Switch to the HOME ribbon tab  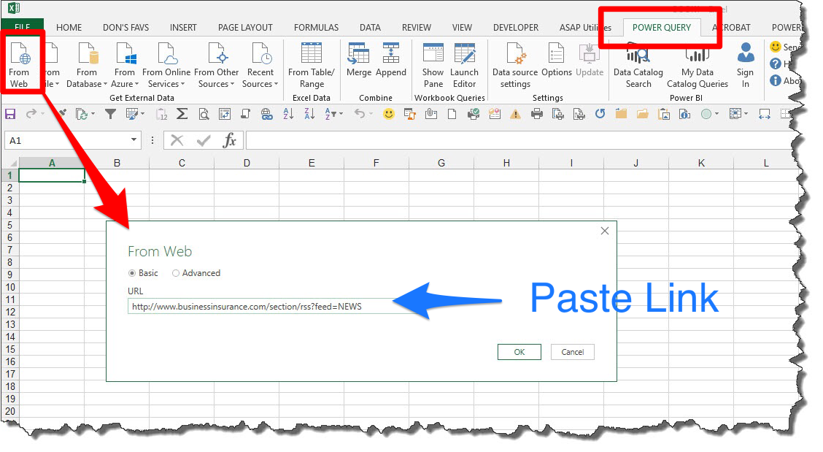point(69,27)
